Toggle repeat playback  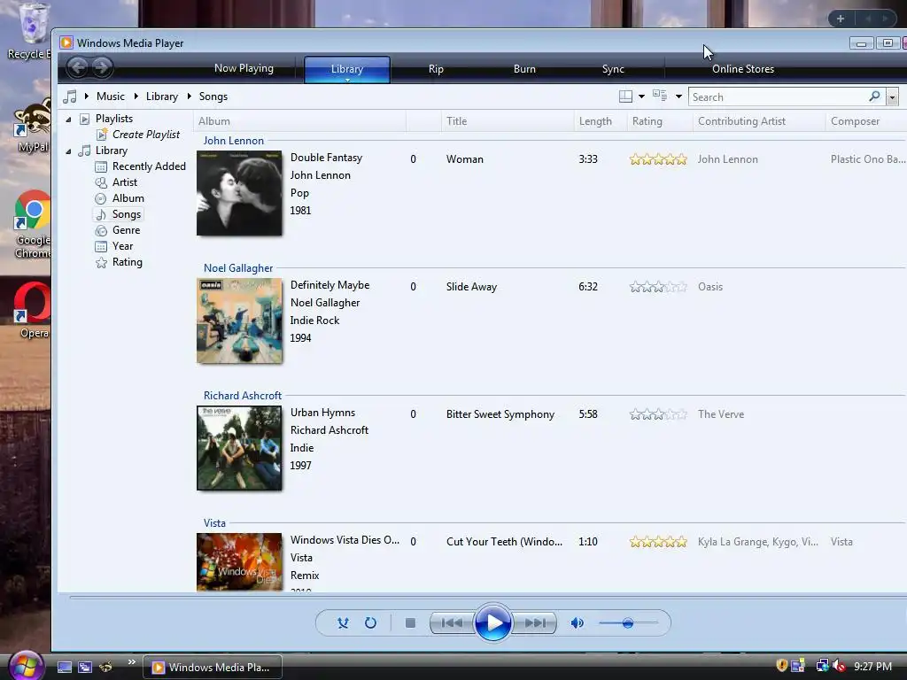[x=371, y=622]
